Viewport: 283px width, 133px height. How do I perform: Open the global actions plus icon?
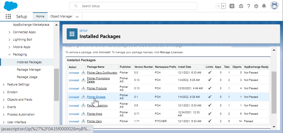coord(232,6)
